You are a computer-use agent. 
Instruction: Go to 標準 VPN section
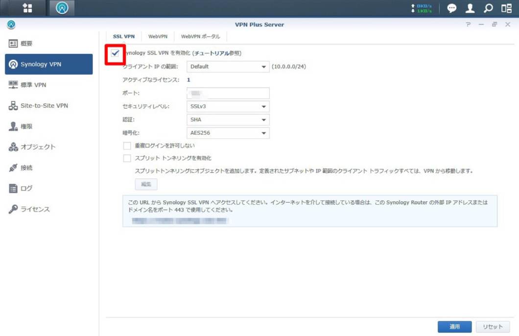[x=48, y=85]
